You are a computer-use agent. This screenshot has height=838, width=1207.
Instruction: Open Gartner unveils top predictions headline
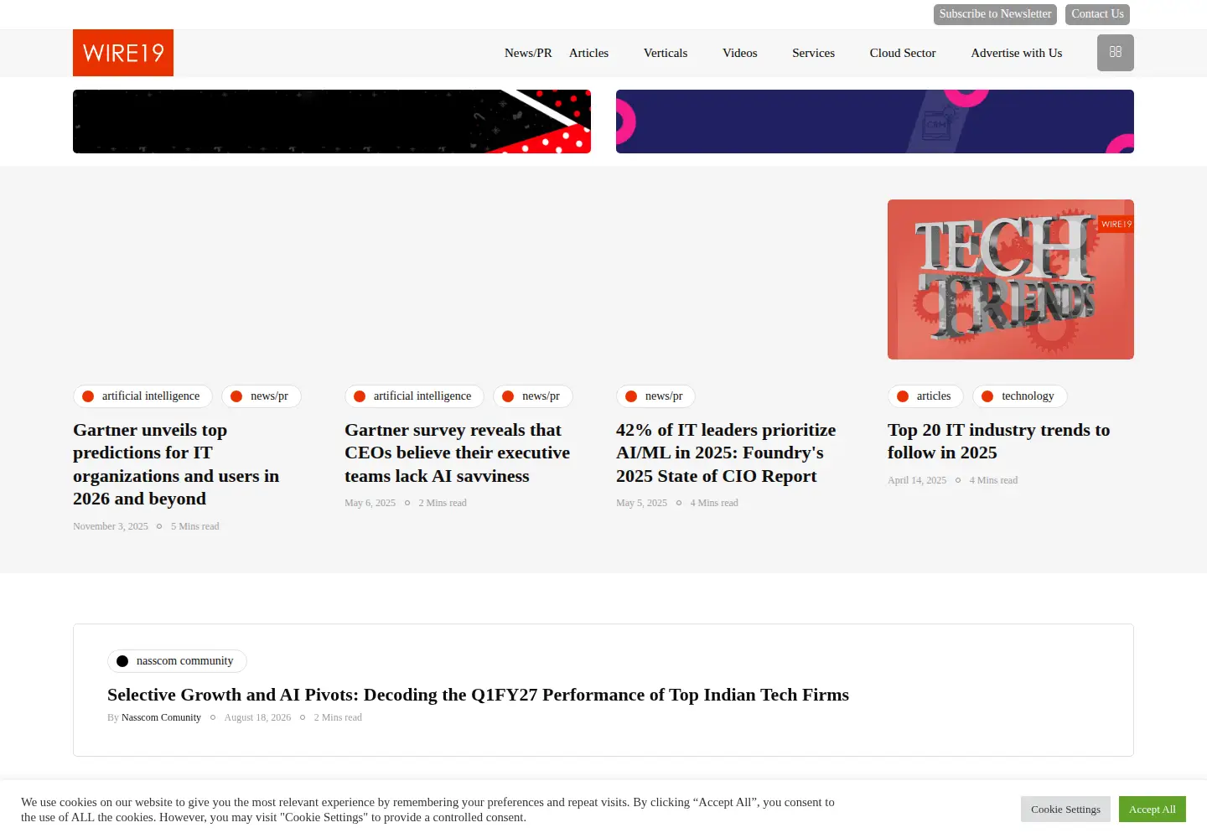point(176,464)
